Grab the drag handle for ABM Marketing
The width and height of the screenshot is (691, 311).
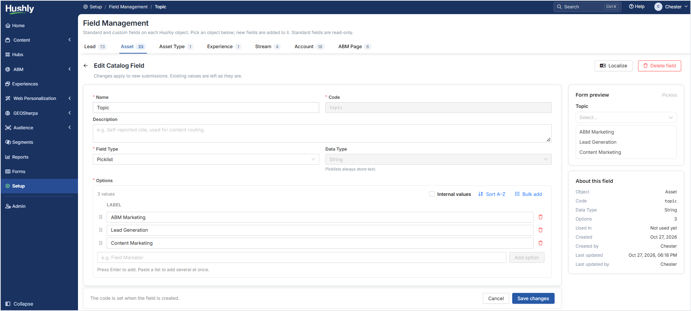(x=101, y=217)
